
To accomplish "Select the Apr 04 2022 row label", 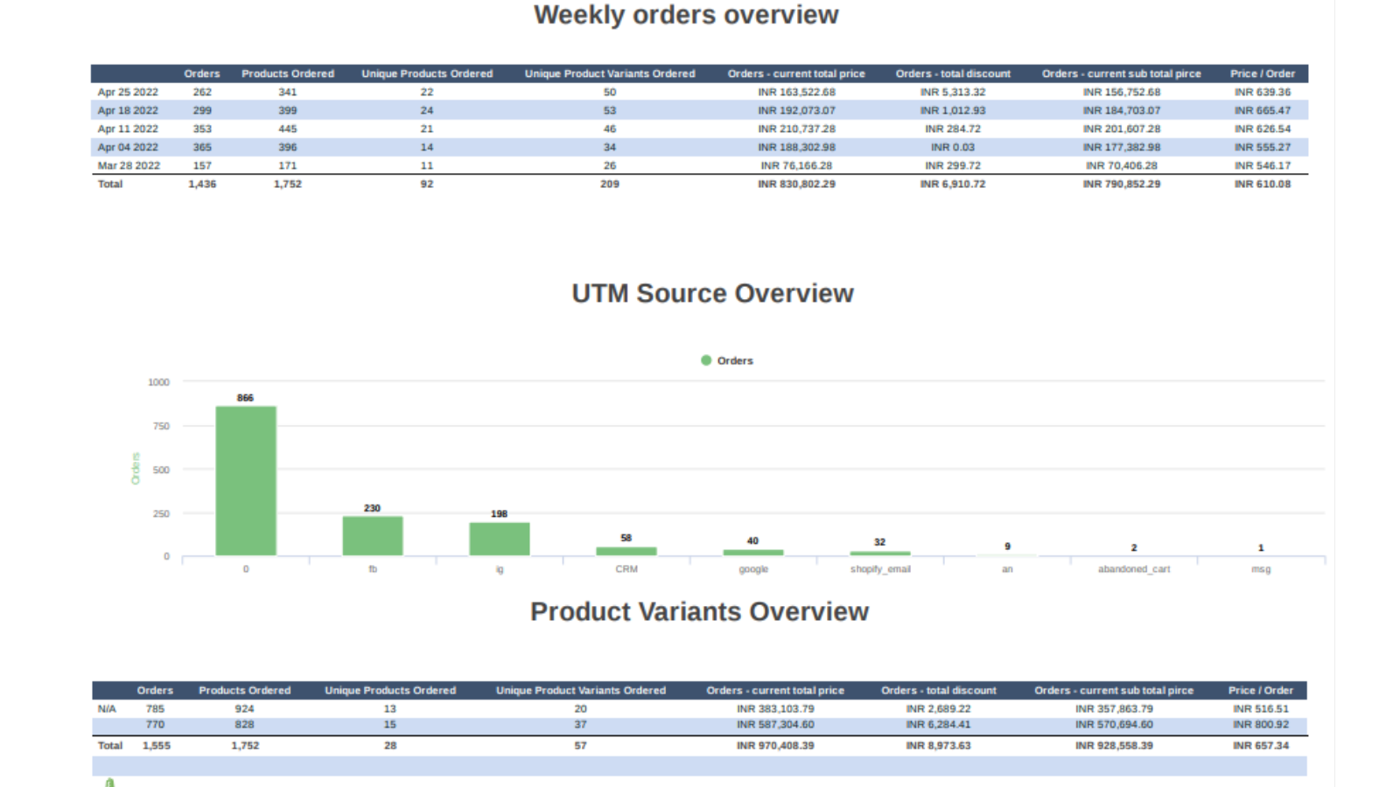I will [x=128, y=147].
